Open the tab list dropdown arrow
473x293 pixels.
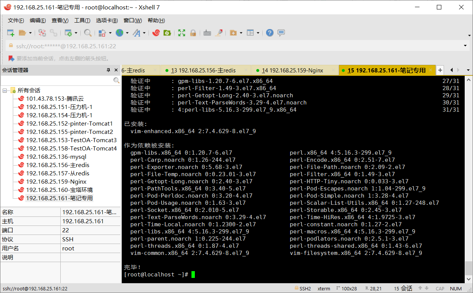tap(468, 70)
